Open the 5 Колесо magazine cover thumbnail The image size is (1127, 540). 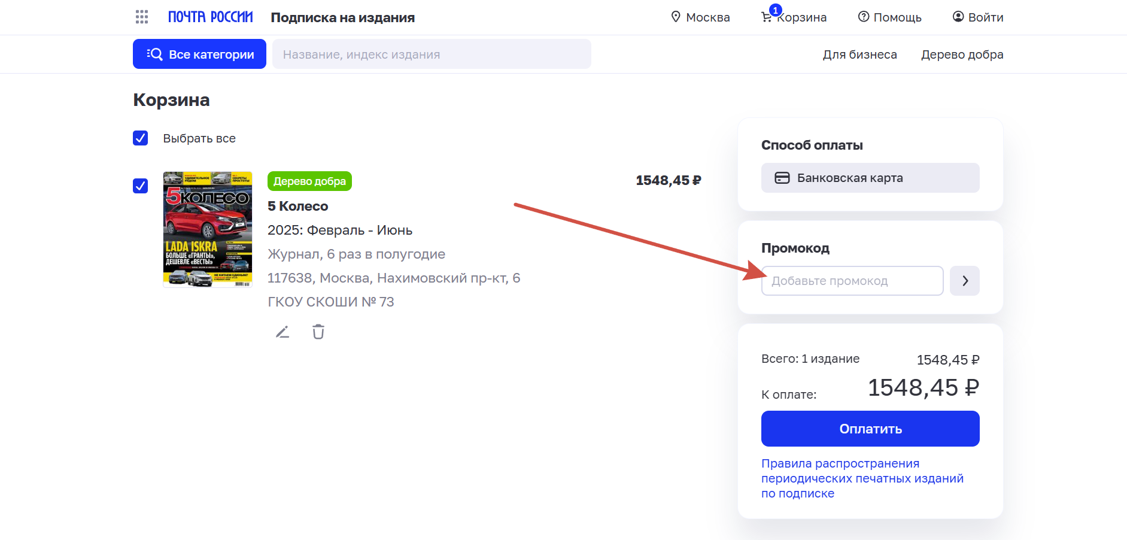point(208,229)
